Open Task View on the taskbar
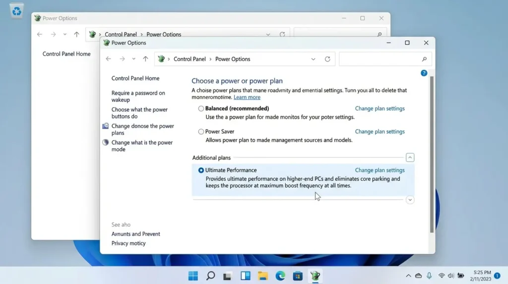 tap(227, 276)
